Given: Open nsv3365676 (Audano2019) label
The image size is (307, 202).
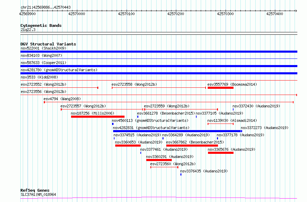Looking at the screenshot, I should point(231,149).
